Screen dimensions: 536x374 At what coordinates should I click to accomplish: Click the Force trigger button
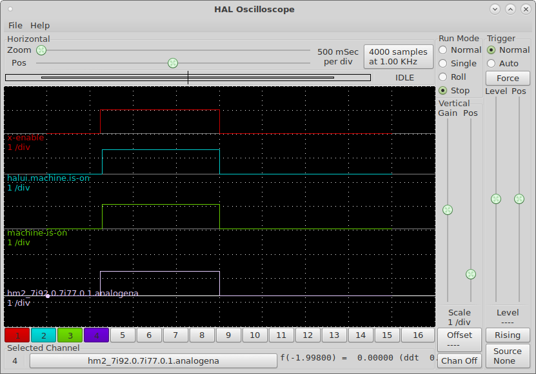[x=508, y=79]
